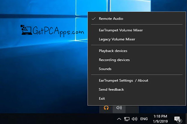Open EarTrumpet Settings / About
This screenshot has width=187, height=124.
137,80
